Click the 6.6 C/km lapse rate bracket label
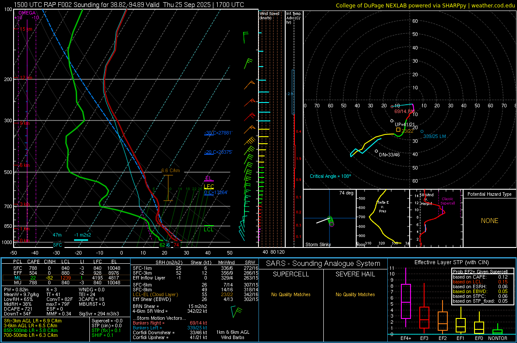Image resolution: width=517 pixels, height=343 pixels. pos(170,170)
